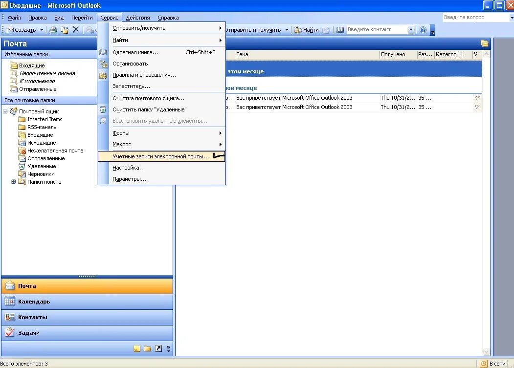
Task: Select Очистка почтового ящика menu item
Action: pos(161,98)
